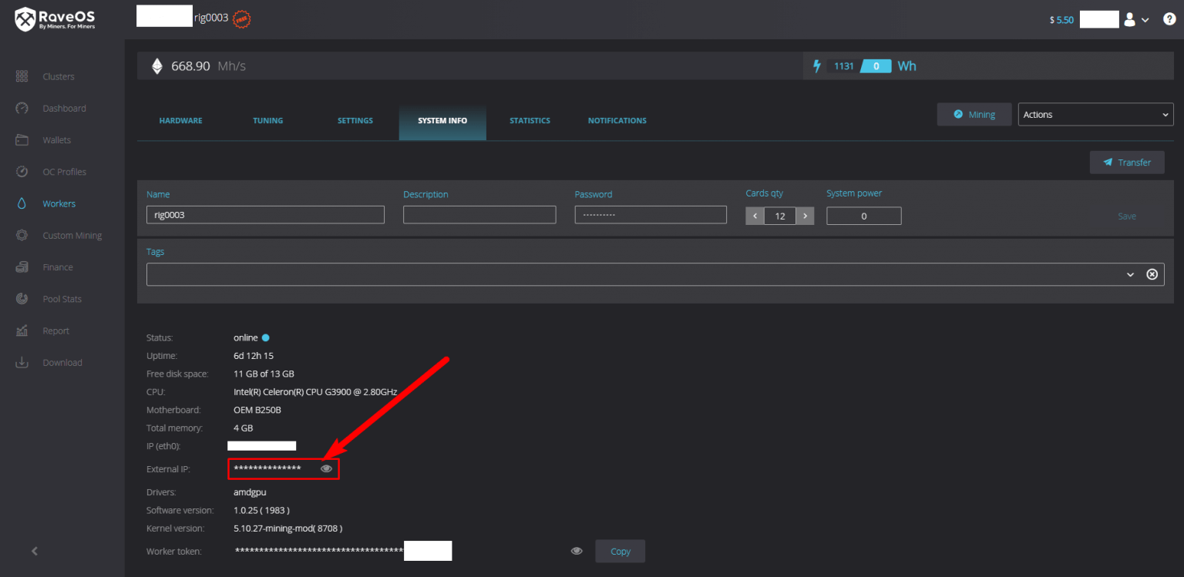Copy the worker token
The width and height of the screenshot is (1184, 577).
620,551
